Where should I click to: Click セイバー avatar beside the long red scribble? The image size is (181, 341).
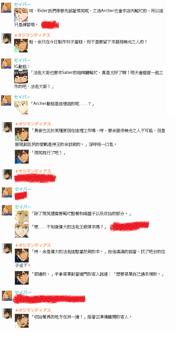[7, 296]
